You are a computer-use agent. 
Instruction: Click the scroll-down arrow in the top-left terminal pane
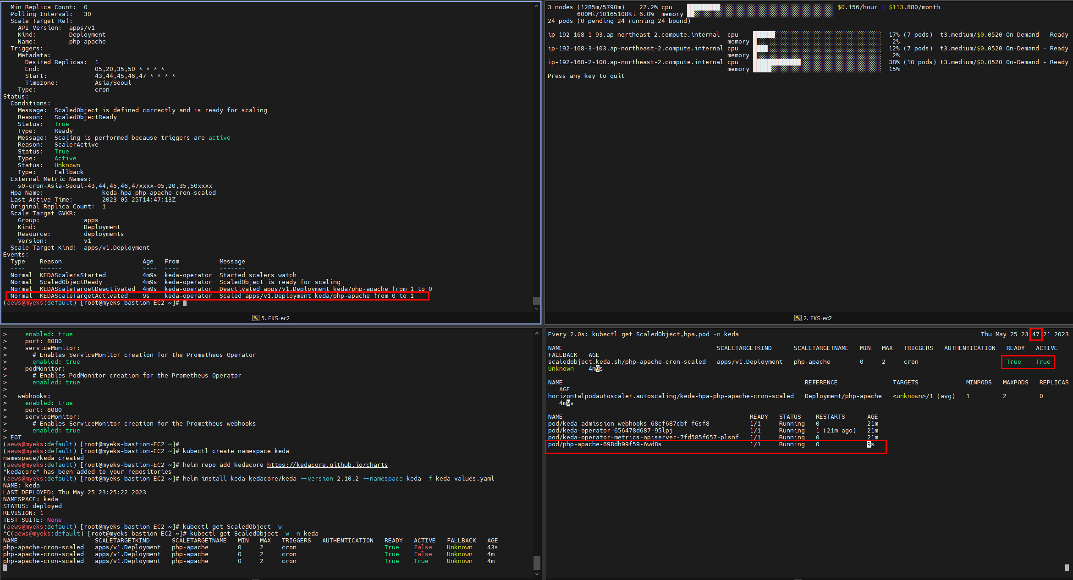tap(536, 308)
